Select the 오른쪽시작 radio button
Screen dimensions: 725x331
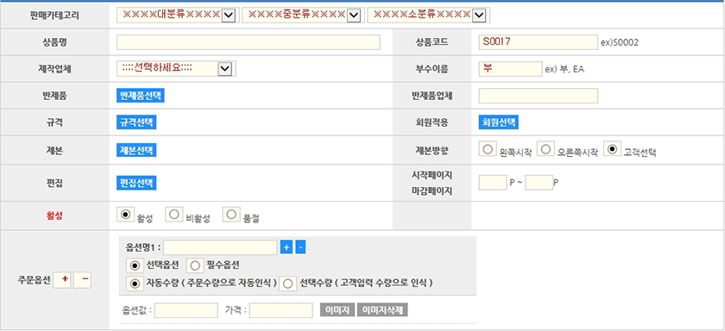pyautogui.click(x=545, y=149)
